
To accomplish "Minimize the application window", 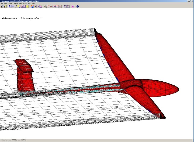I will (188, 1).
